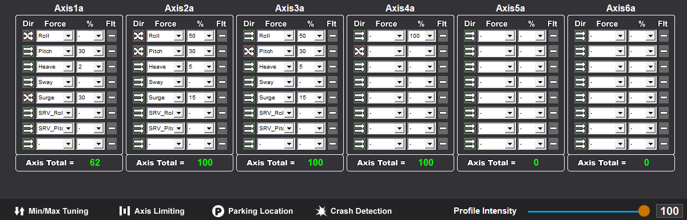Open filter for Axis1a Heave row
Screen dimensions: 687x220
[x=111, y=66]
